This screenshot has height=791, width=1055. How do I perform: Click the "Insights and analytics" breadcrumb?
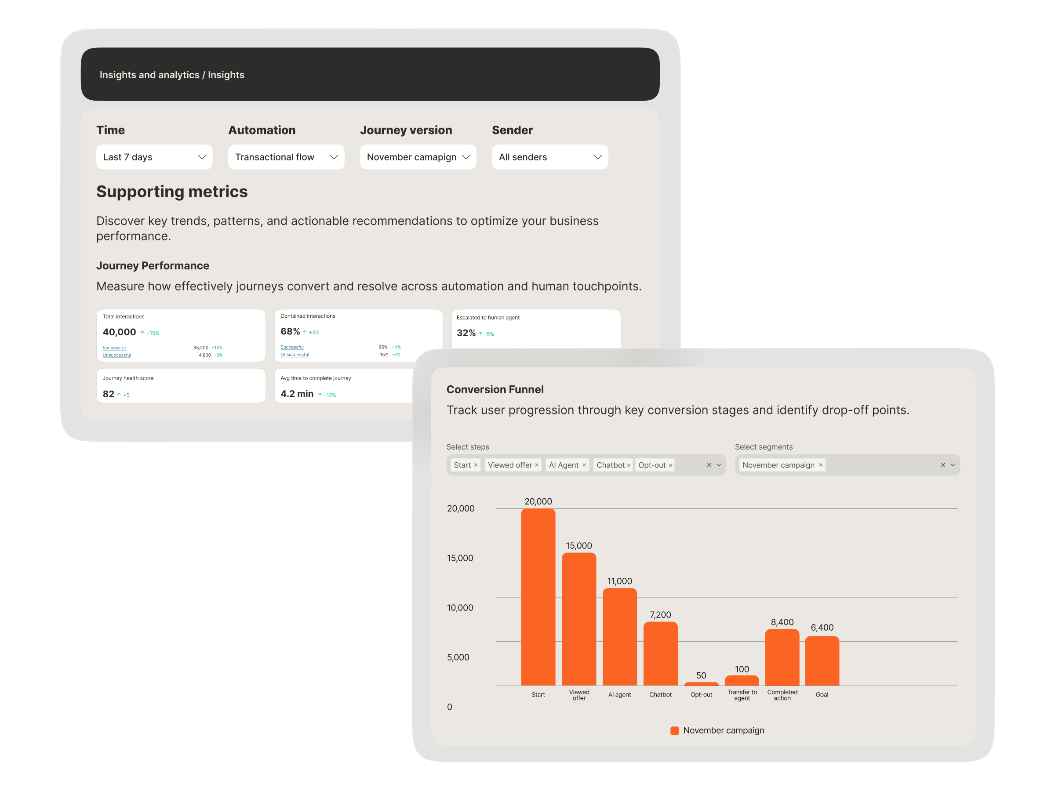click(149, 74)
